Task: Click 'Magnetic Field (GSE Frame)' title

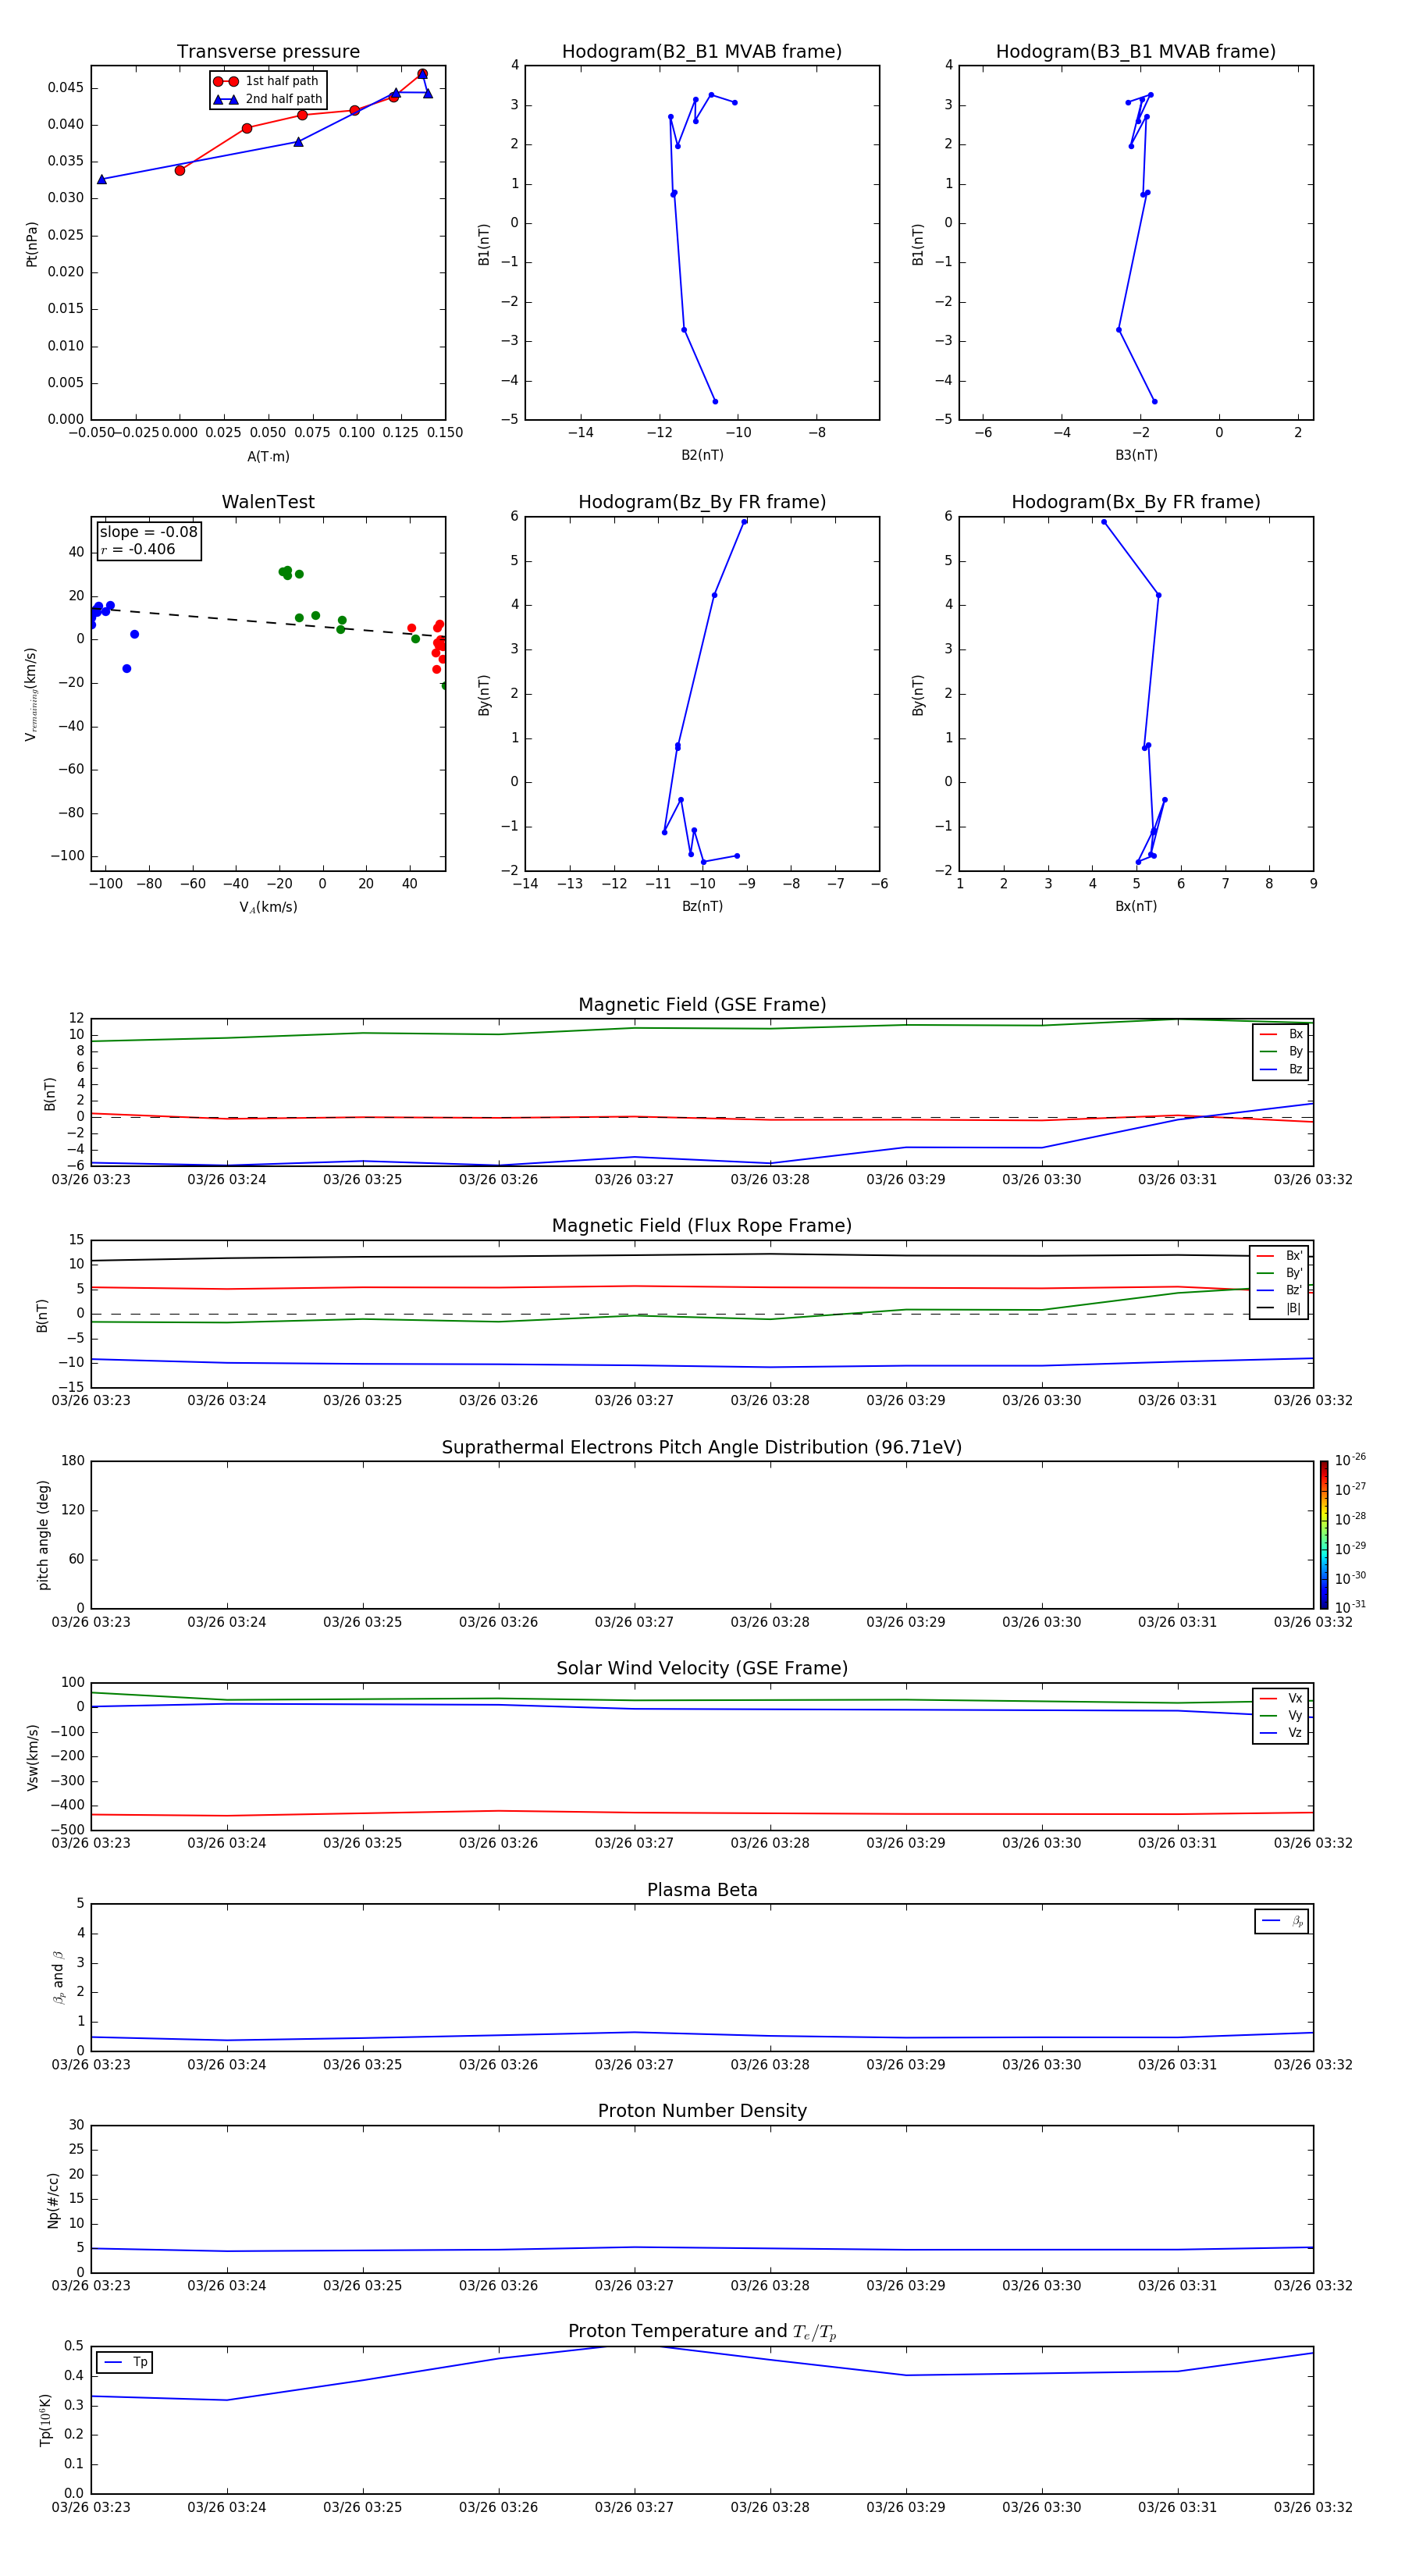Action: pos(702,1005)
